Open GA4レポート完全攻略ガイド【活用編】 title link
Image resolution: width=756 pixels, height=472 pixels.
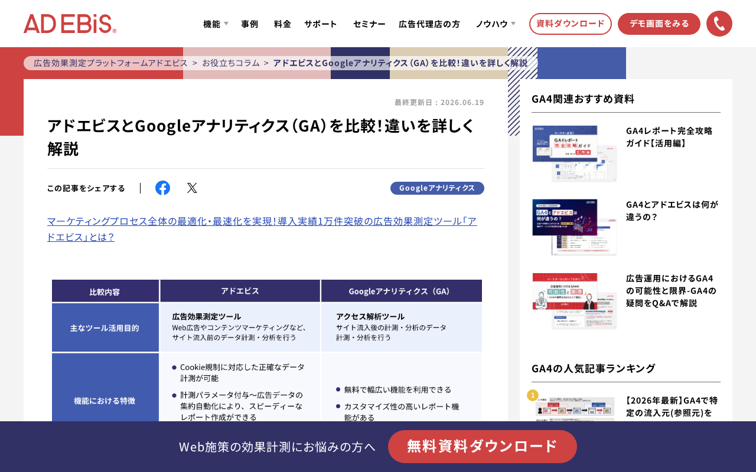tap(669, 136)
